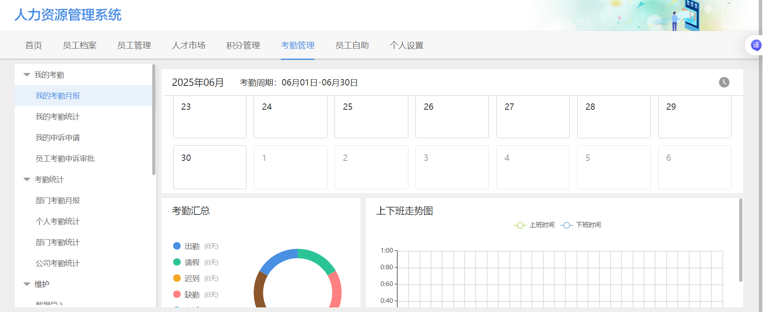Click the sidebar vertical scrollbar
The height and width of the screenshot is (312, 763).
click(154, 119)
